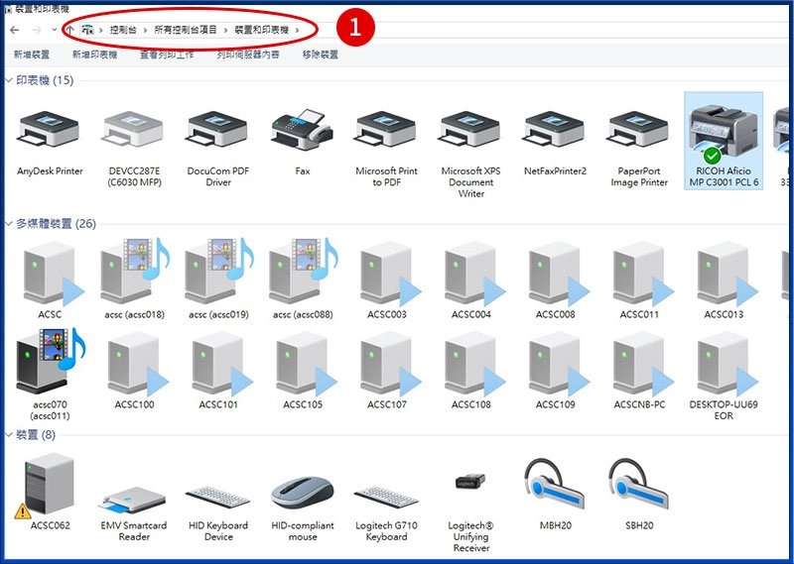
Task: Click 新增裝置 in the command bar
Action: [31, 55]
